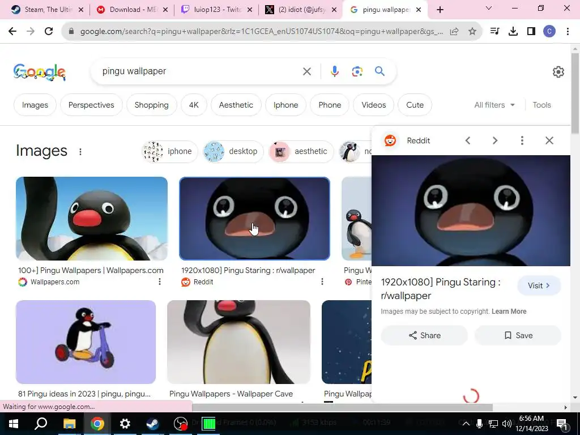Select the Phone filter chip
The width and height of the screenshot is (580, 435).
330,105
